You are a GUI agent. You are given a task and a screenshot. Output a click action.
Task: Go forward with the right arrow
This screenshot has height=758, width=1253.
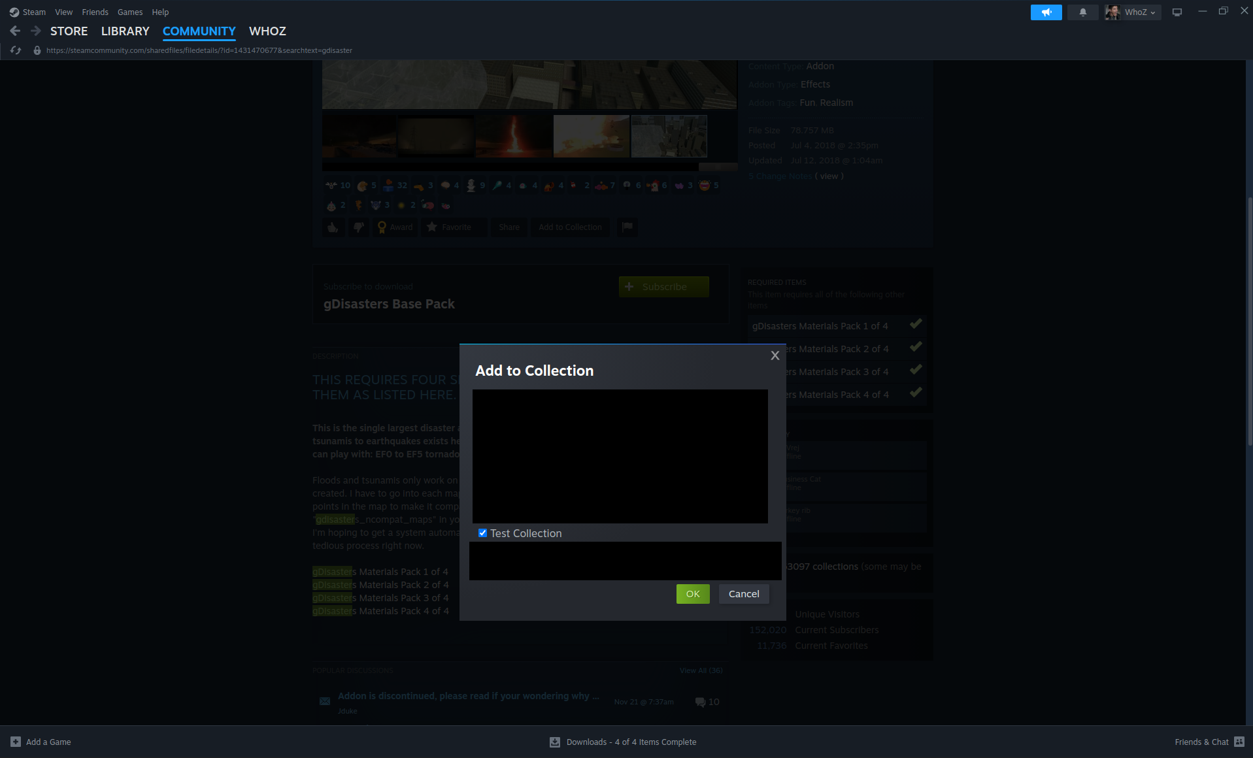(x=36, y=31)
